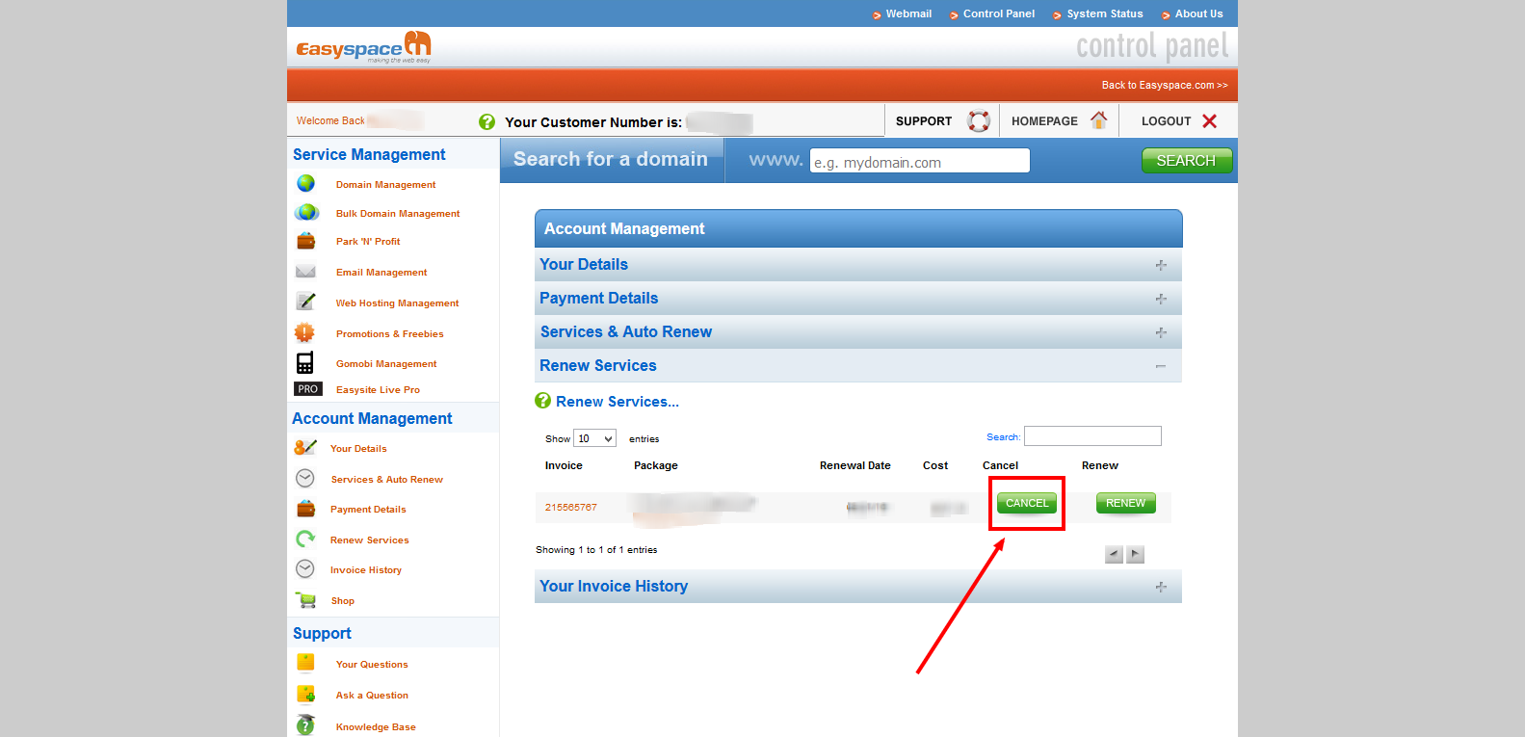Go to System Status in top menu
The image size is (1525, 737).
(1104, 13)
